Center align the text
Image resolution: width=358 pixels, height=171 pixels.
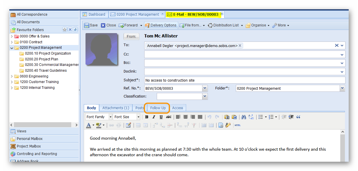click(185, 117)
